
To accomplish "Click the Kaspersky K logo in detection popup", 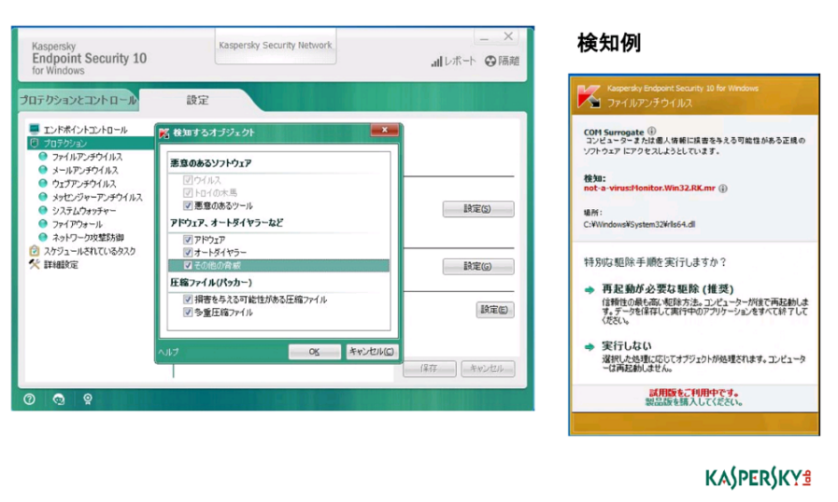I will click(589, 96).
